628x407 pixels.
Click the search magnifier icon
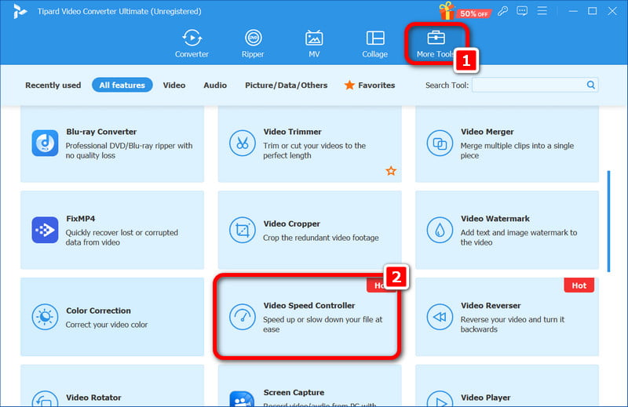tap(591, 85)
